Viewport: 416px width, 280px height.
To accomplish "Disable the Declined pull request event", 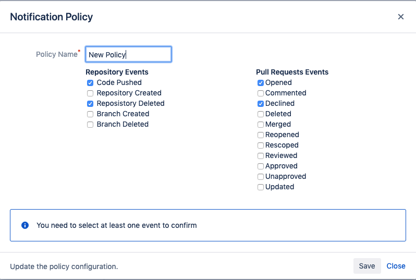I will (261, 104).
